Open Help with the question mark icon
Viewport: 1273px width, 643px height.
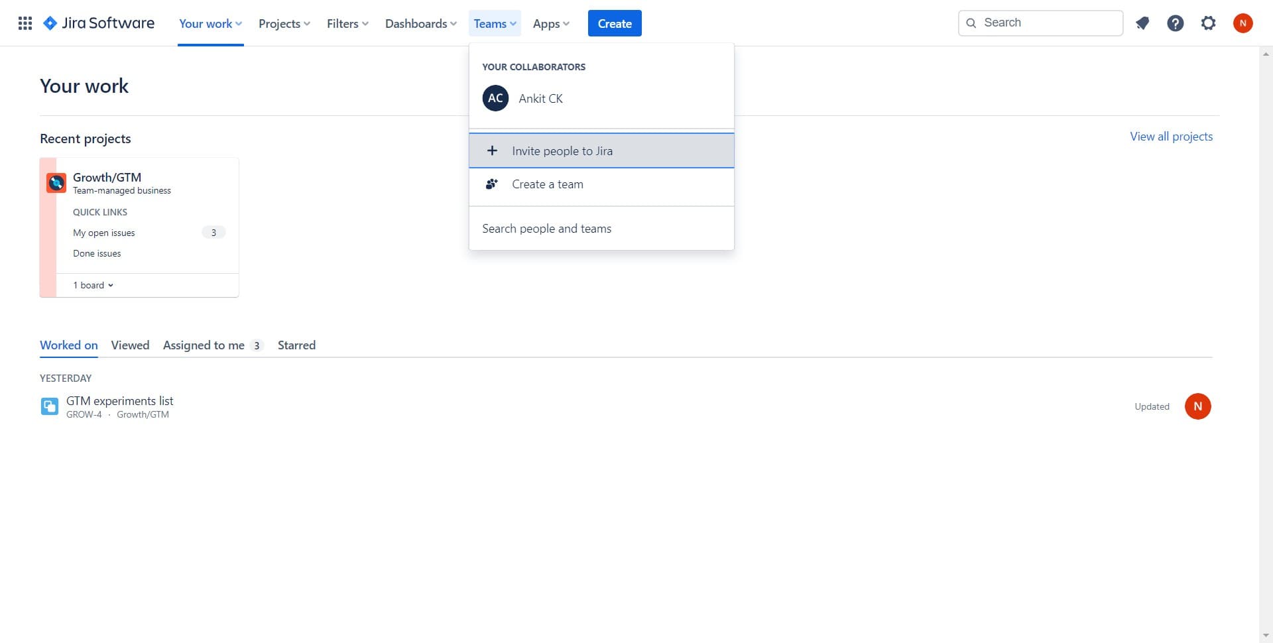[1175, 23]
